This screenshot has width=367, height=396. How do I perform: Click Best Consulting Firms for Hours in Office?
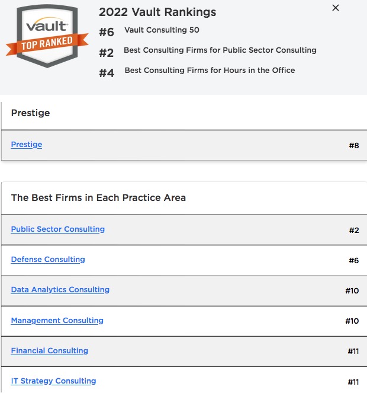[x=210, y=70]
